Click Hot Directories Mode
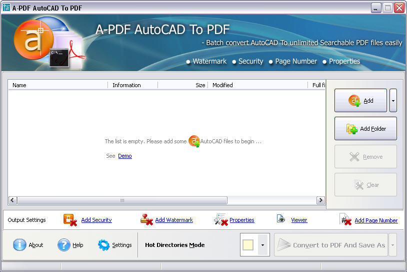Screen dimensions: 407x272 point(174,245)
